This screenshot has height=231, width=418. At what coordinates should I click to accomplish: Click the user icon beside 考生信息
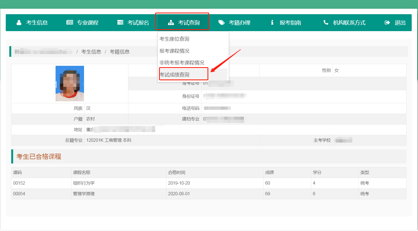[19, 23]
